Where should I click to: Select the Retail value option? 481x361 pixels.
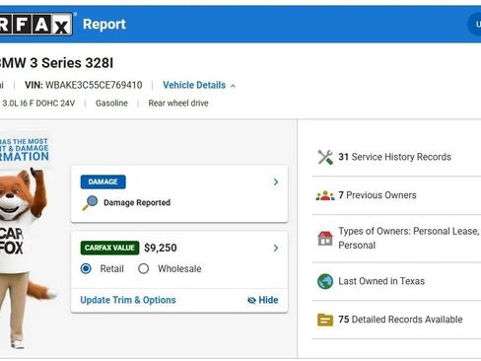click(x=86, y=268)
